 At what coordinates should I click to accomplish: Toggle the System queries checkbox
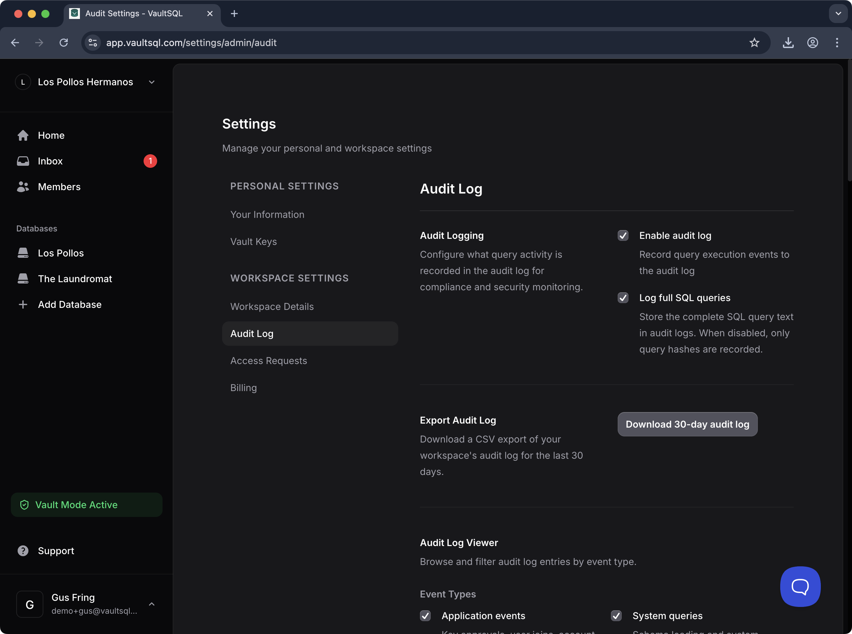616,616
